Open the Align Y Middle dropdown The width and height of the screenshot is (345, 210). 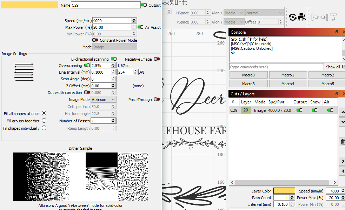click(234, 22)
